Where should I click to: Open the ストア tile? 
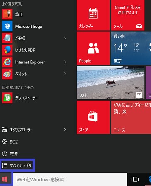[x=93, y=117]
